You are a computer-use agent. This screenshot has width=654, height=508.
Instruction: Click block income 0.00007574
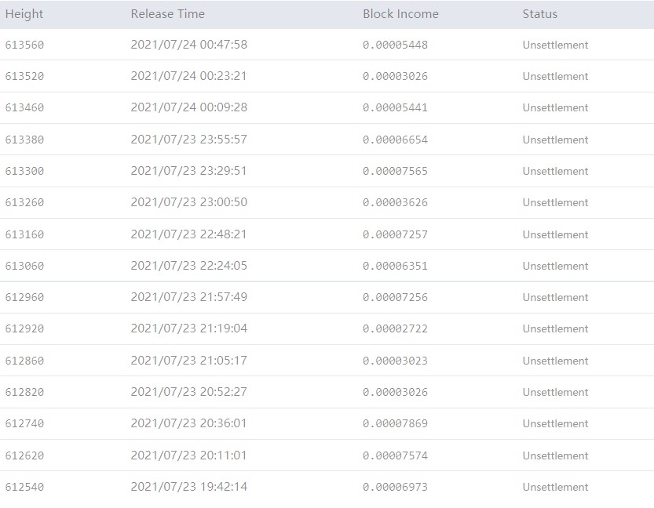tap(395, 456)
